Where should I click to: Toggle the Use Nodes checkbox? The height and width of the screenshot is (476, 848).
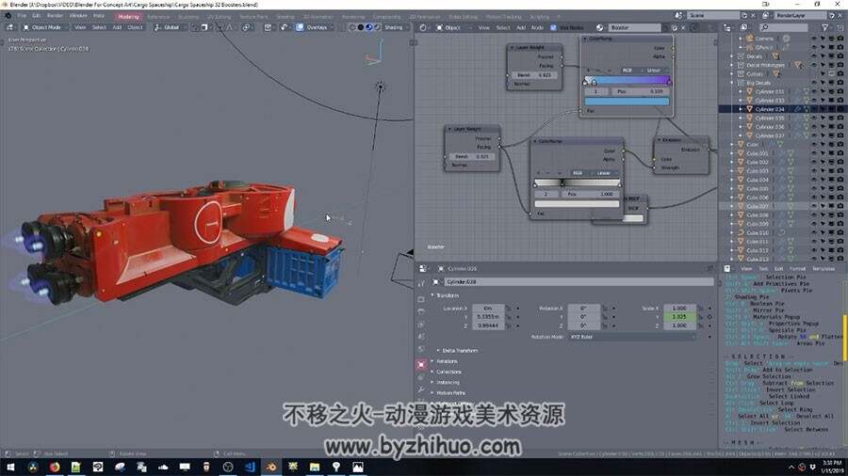tap(553, 27)
